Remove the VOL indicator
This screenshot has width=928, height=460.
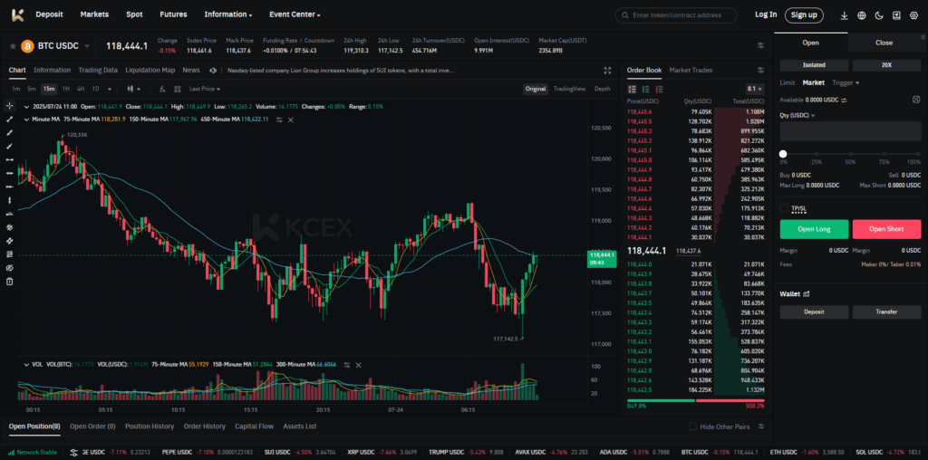point(358,365)
